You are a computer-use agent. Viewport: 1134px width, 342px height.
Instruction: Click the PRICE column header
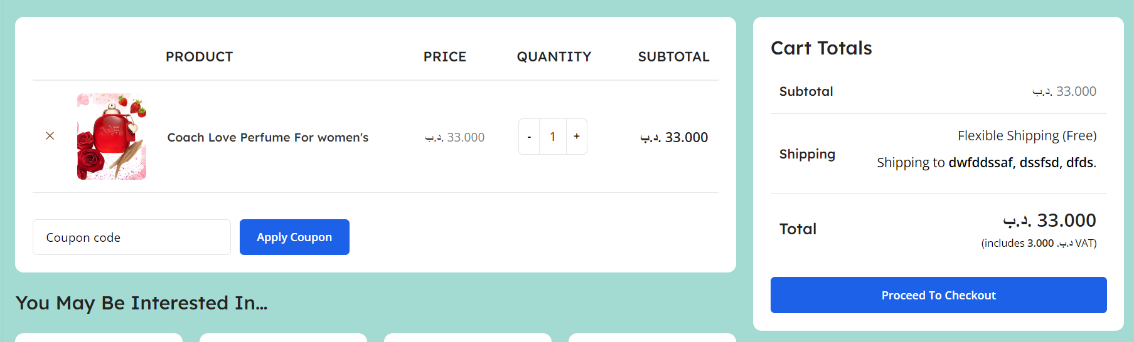pyautogui.click(x=445, y=57)
